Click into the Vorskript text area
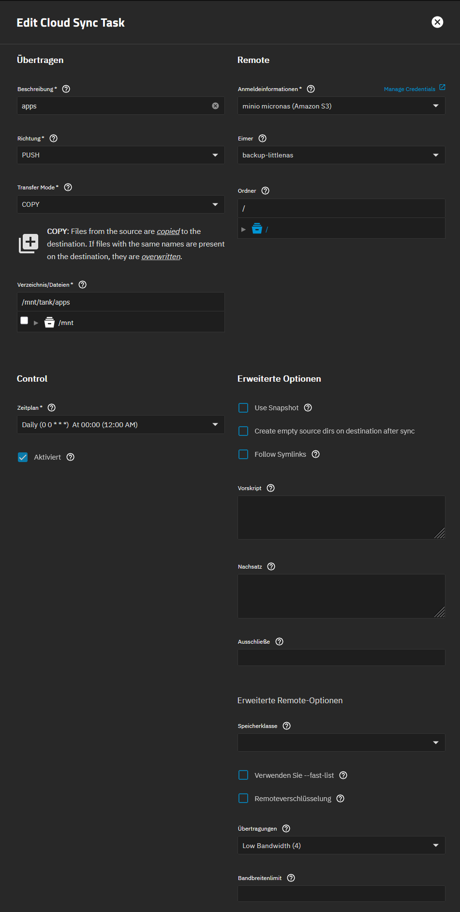Image resolution: width=460 pixels, height=912 pixels. pos(341,517)
